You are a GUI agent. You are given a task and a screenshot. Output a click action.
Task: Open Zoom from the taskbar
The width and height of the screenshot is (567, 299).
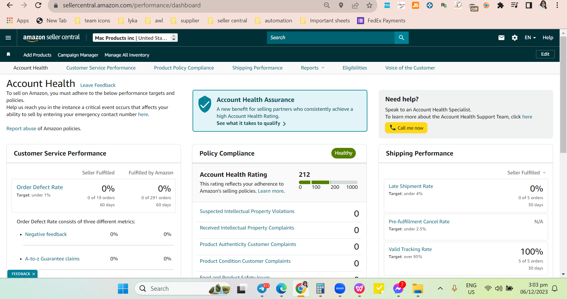[340, 289]
